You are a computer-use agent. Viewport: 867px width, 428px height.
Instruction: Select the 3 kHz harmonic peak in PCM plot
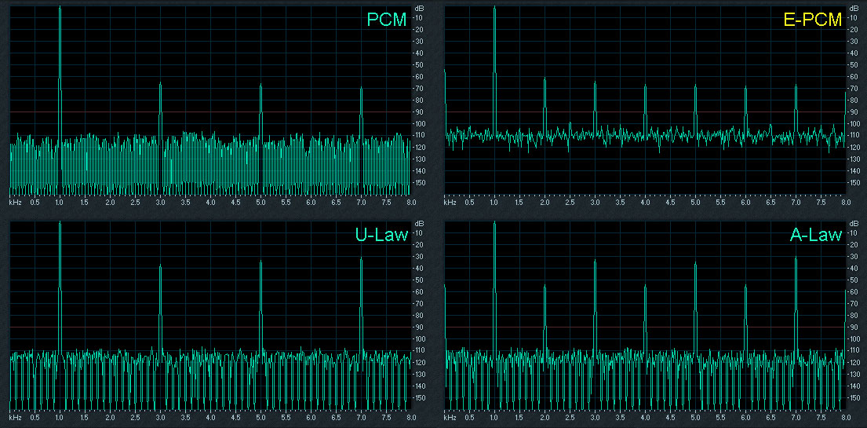(160, 111)
